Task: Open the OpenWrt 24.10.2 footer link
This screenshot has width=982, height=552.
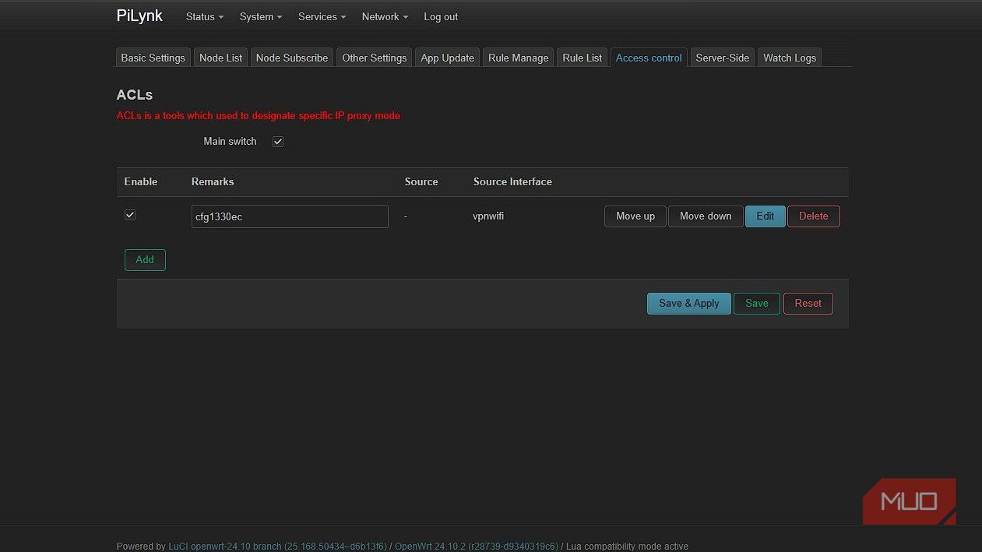Action: [x=477, y=547]
